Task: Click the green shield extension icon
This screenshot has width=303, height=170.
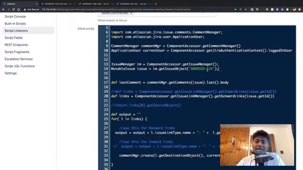Action: [257, 9]
